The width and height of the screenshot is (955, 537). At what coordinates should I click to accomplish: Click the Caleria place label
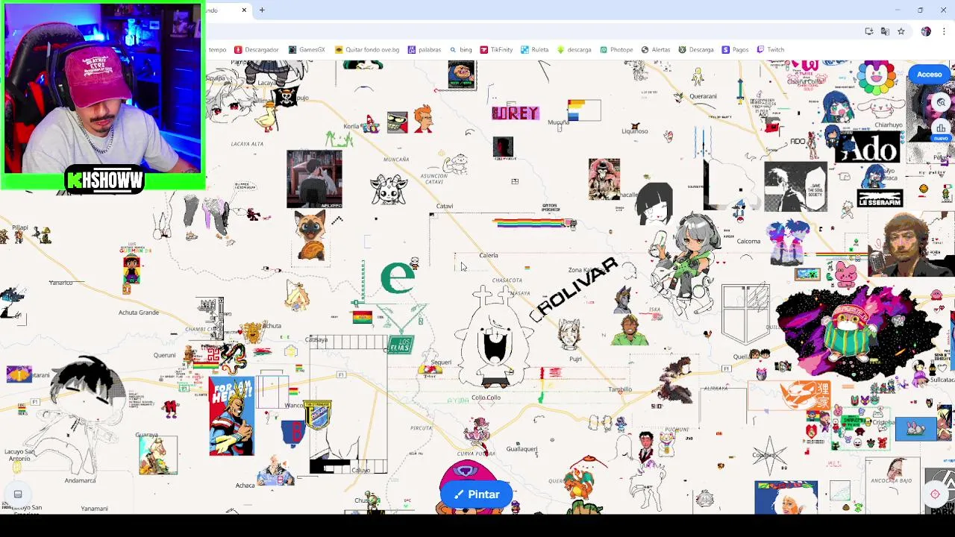pos(489,255)
